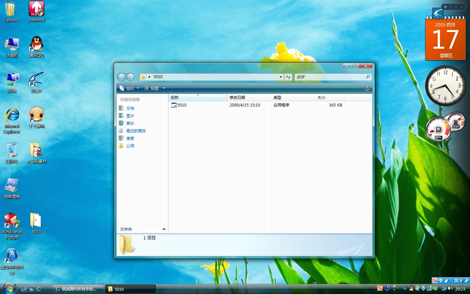Click the Show Desktop quick launch icon
This screenshot has height=294, width=470.
click(24, 289)
